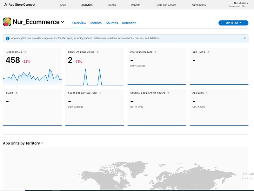Screen dimensions: 254x191
Task: Open Users and Access page
Action: tap(166, 5)
